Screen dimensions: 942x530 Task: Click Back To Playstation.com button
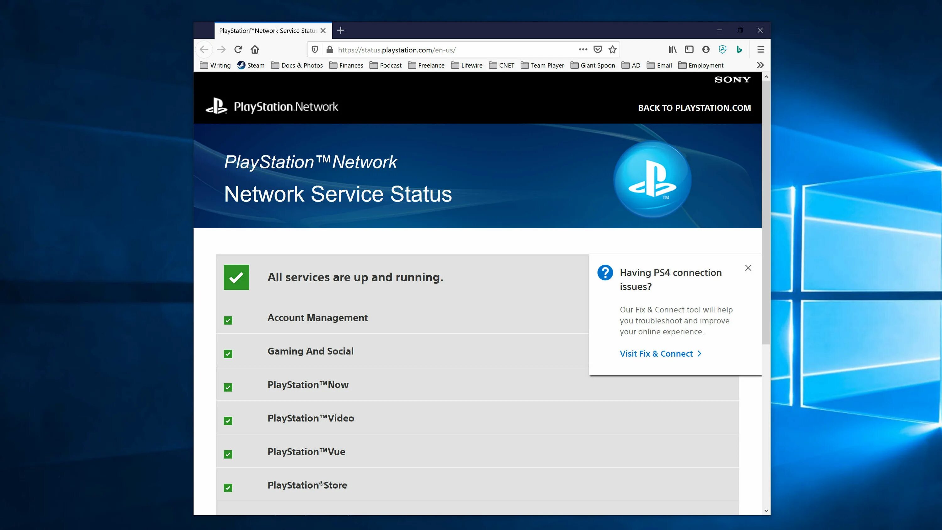coord(694,107)
